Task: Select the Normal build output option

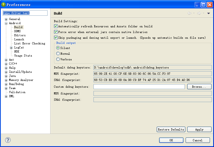Action: click(x=58, y=54)
